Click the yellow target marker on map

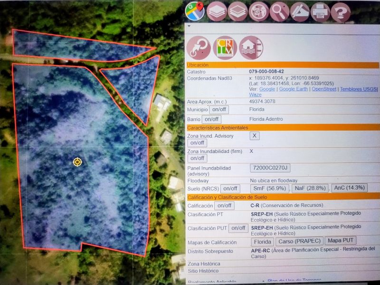pyautogui.click(x=77, y=162)
